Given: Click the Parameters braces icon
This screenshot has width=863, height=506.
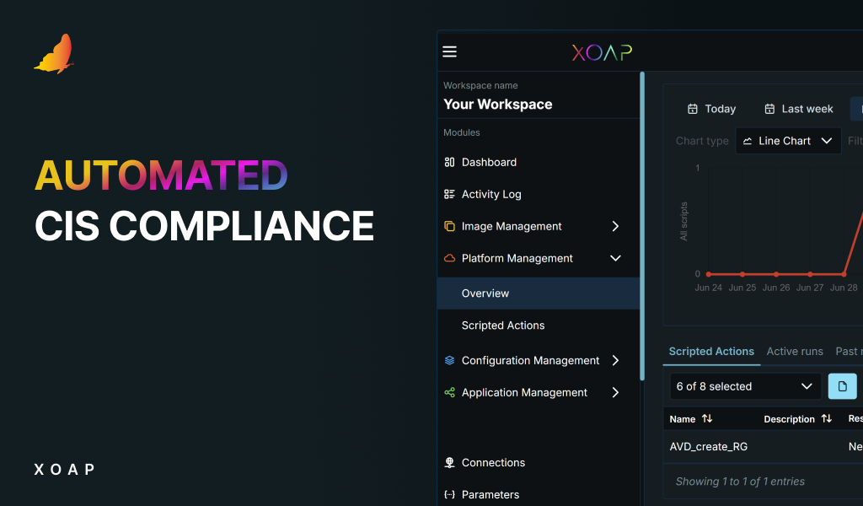Looking at the screenshot, I should click(450, 494).
